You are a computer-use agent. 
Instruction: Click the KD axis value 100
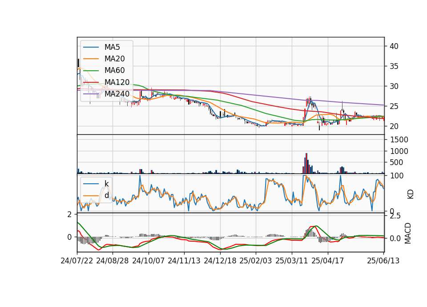[x=397, y=176]
